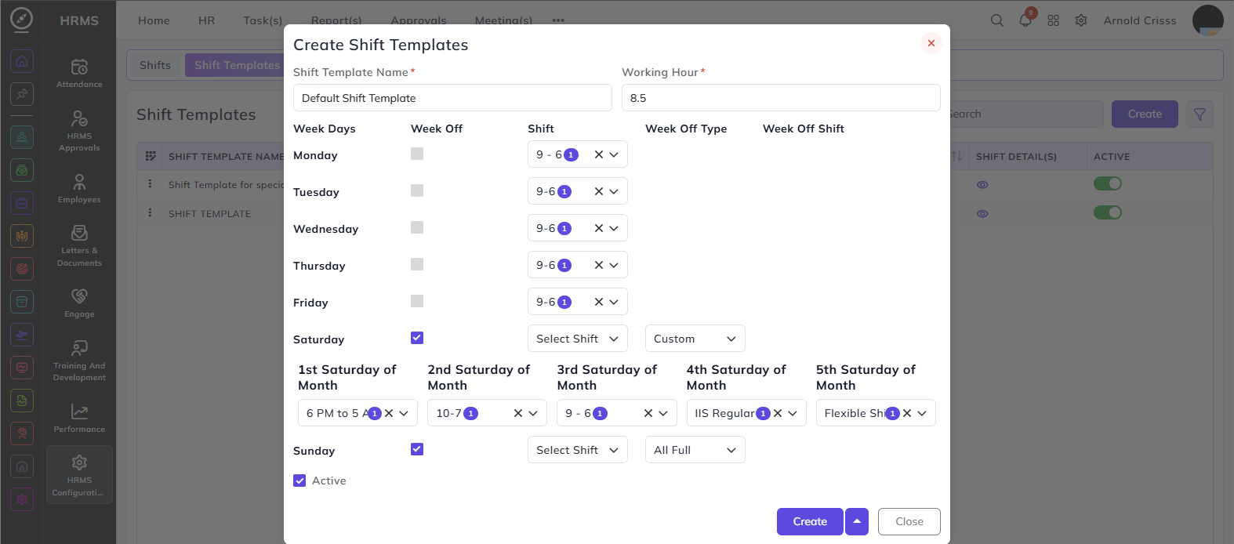Open HR menu

click(206, 20)
